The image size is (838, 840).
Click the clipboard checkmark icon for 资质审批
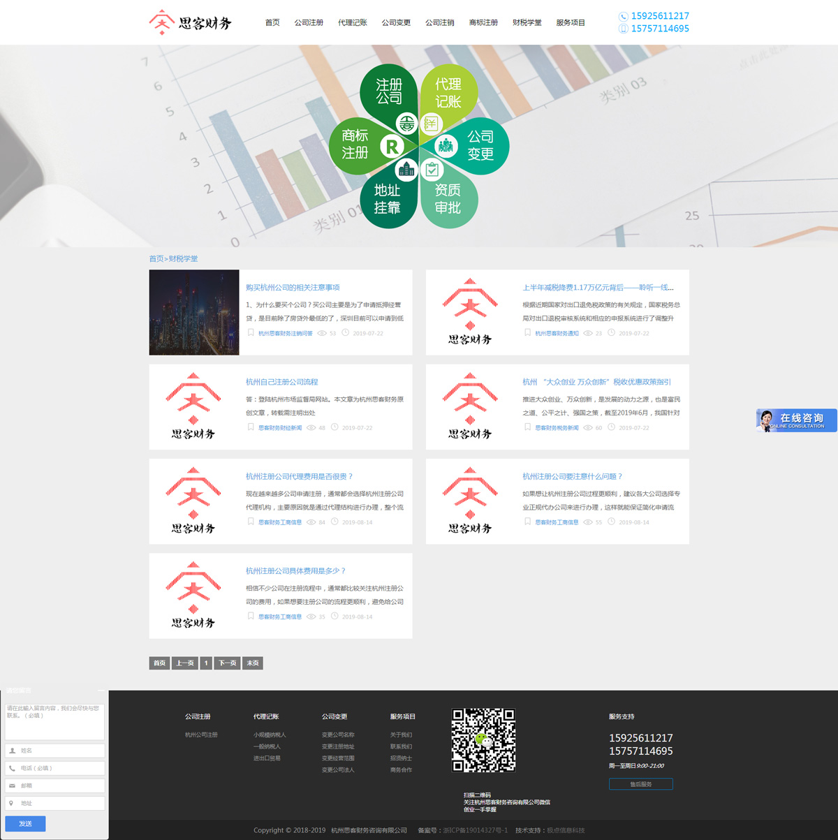pos(432,169)
